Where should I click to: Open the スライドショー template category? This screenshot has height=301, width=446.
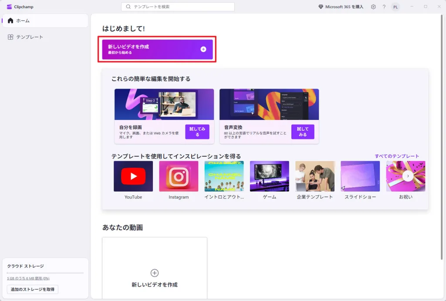[360, 176]
